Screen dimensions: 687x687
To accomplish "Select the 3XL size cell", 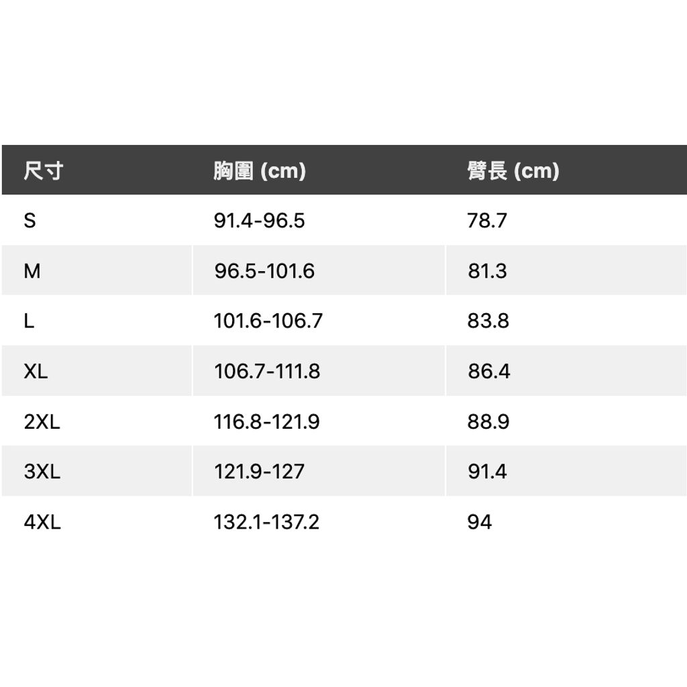I will pyautogui.click(x=42, y=472).
